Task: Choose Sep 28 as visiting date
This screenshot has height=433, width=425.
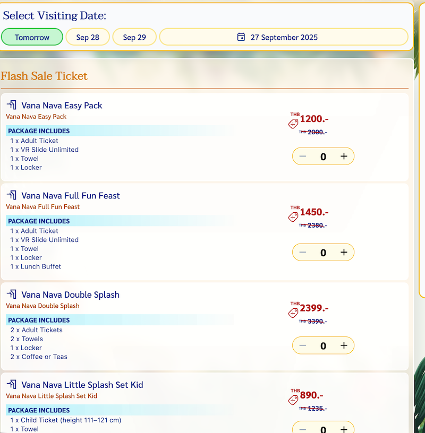Action: click(x=88, y=37)
